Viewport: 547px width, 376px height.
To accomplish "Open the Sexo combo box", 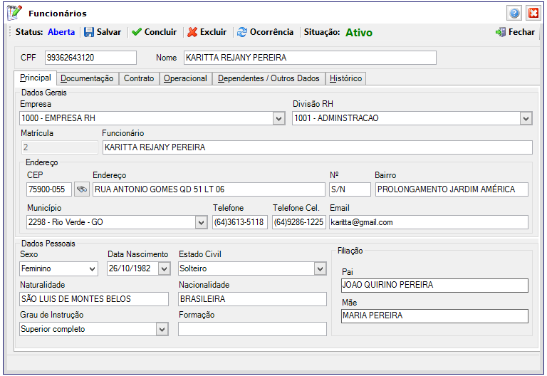I will click(92, 269).
